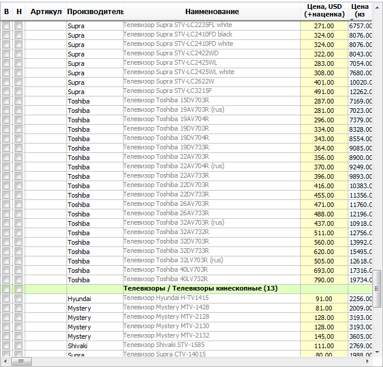
Task: Select Телевизор Toshiba 40LV703R name cell
Action: point(212,271)
